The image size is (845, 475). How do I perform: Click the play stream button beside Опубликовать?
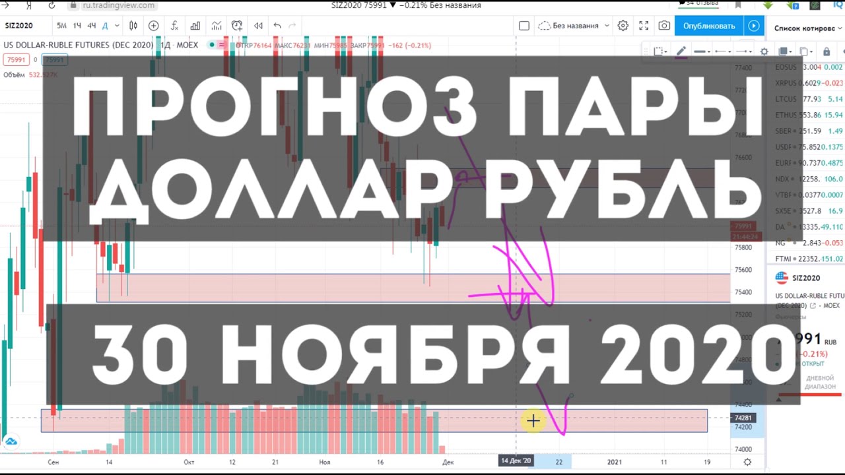(753, 26)
